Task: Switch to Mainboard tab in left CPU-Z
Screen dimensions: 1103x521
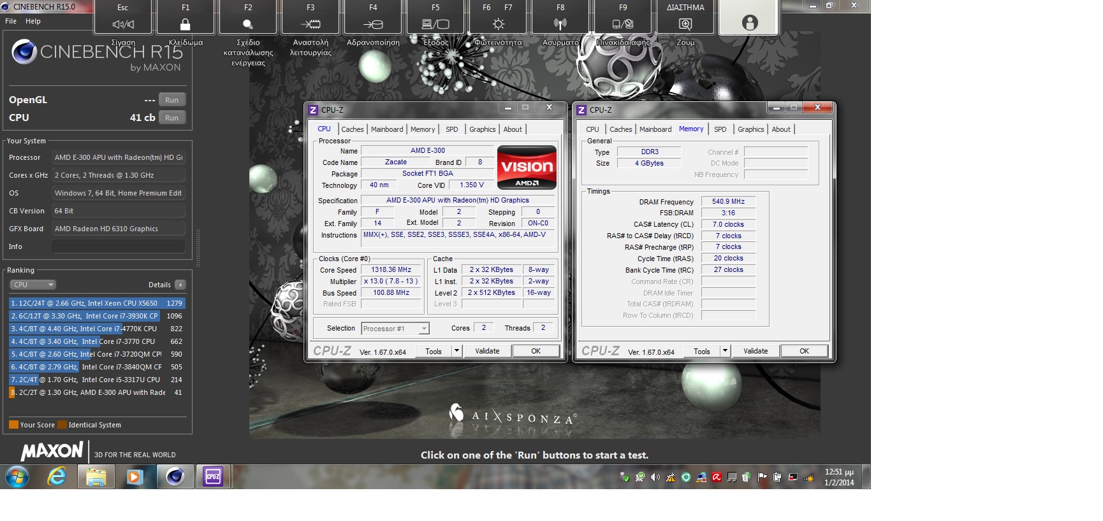Action: point(387,129)
